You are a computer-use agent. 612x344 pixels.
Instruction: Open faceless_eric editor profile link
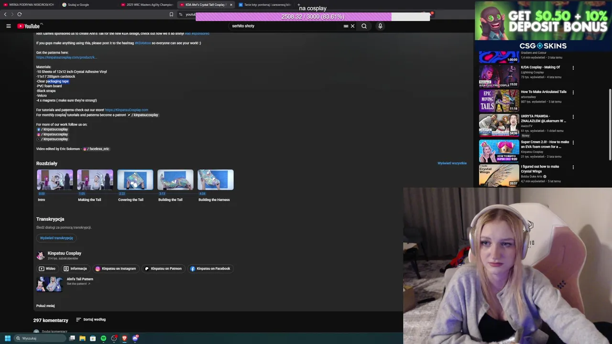point(96,149)
